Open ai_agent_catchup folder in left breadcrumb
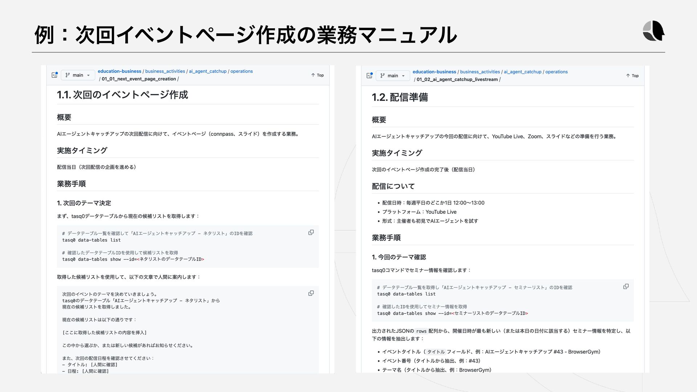The height and width of the screenshot is (392, 697). pyautogui.click(x=207, y=71)
